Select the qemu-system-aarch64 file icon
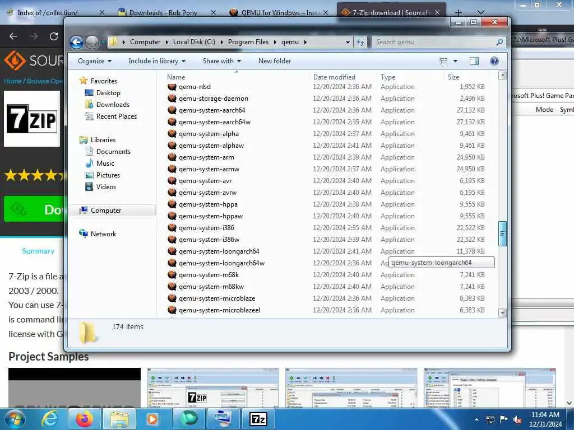Screen dimensions: 574x430 pyautogui.click(x=172, y=110)
